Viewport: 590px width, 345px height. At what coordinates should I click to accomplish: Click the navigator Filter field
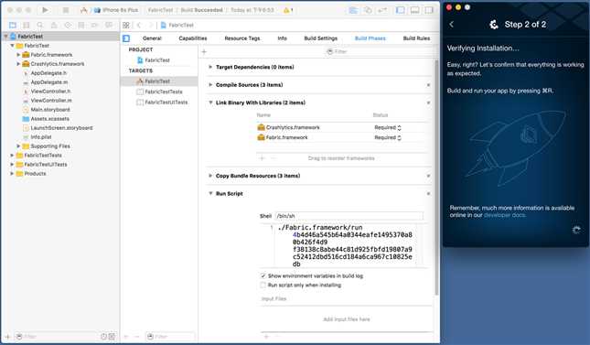(x=57, y=337)
